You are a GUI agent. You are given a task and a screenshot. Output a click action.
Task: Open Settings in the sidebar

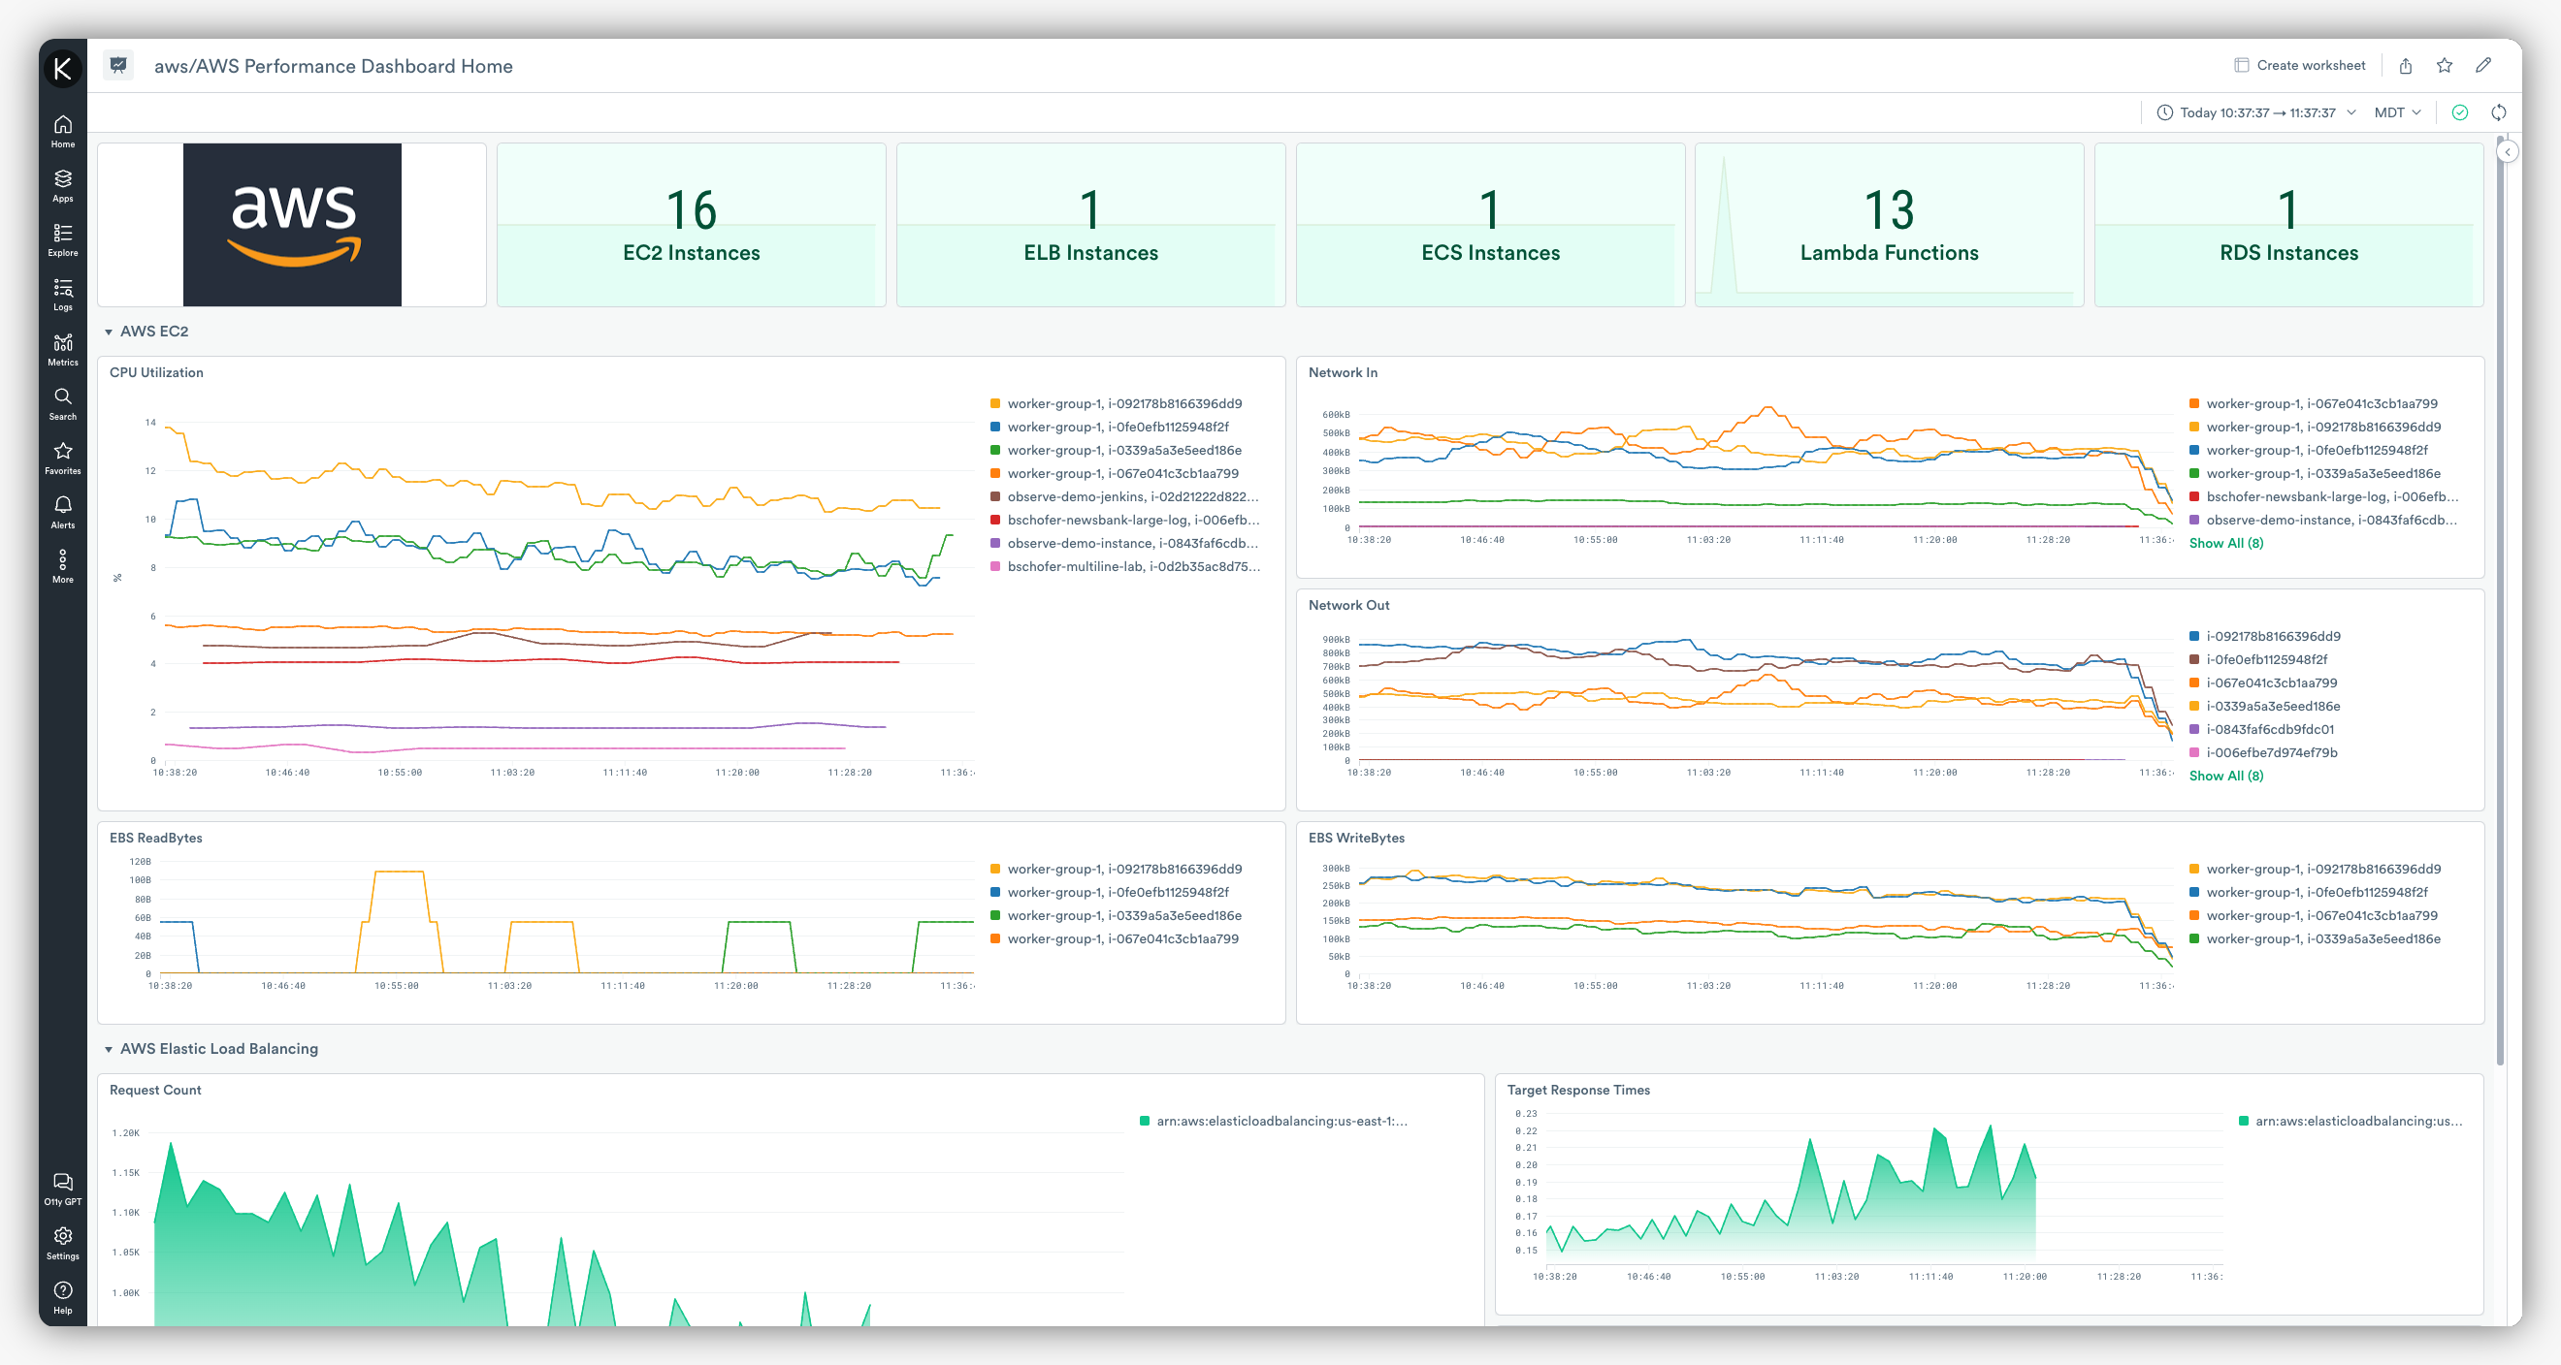click(x=63, y=1244)
